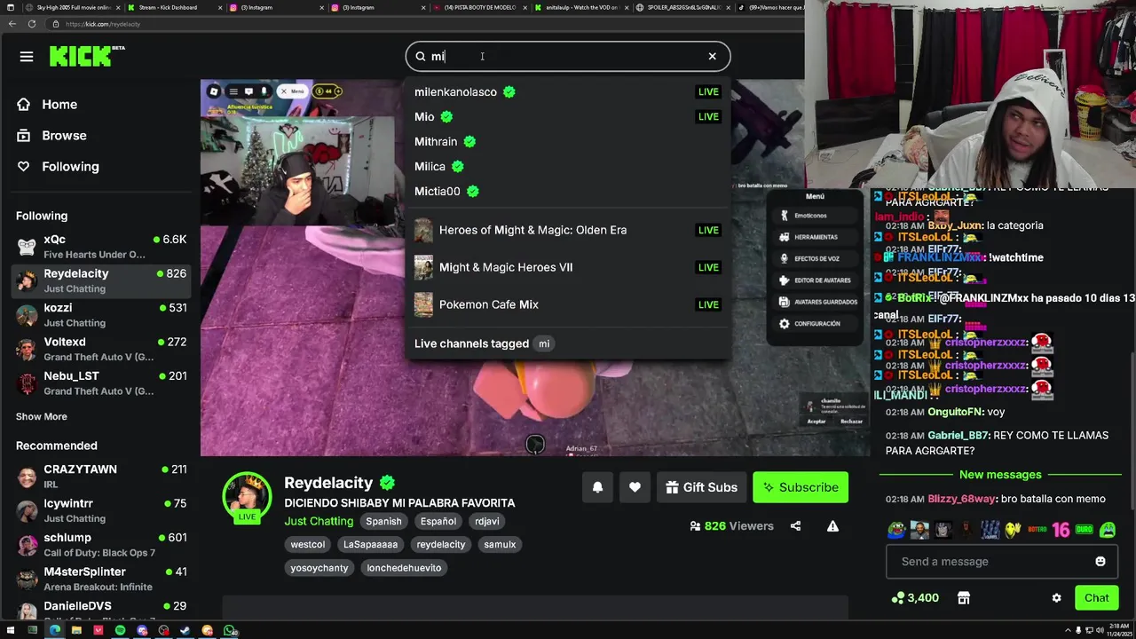The height and width of the screenshot is (639, 1136).
Task: Click Reydelacity's live avatar
Action: point(247,498)
